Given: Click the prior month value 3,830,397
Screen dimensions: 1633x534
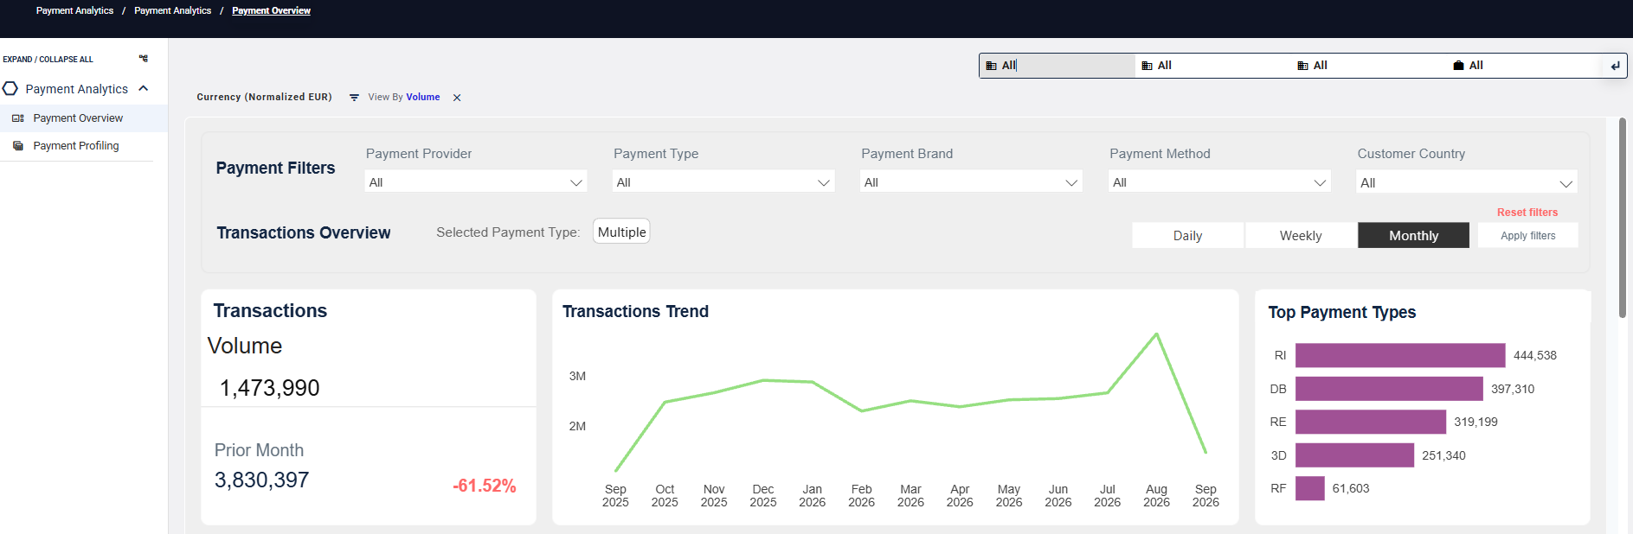Looking at the screenshot, I should [261, 480].
